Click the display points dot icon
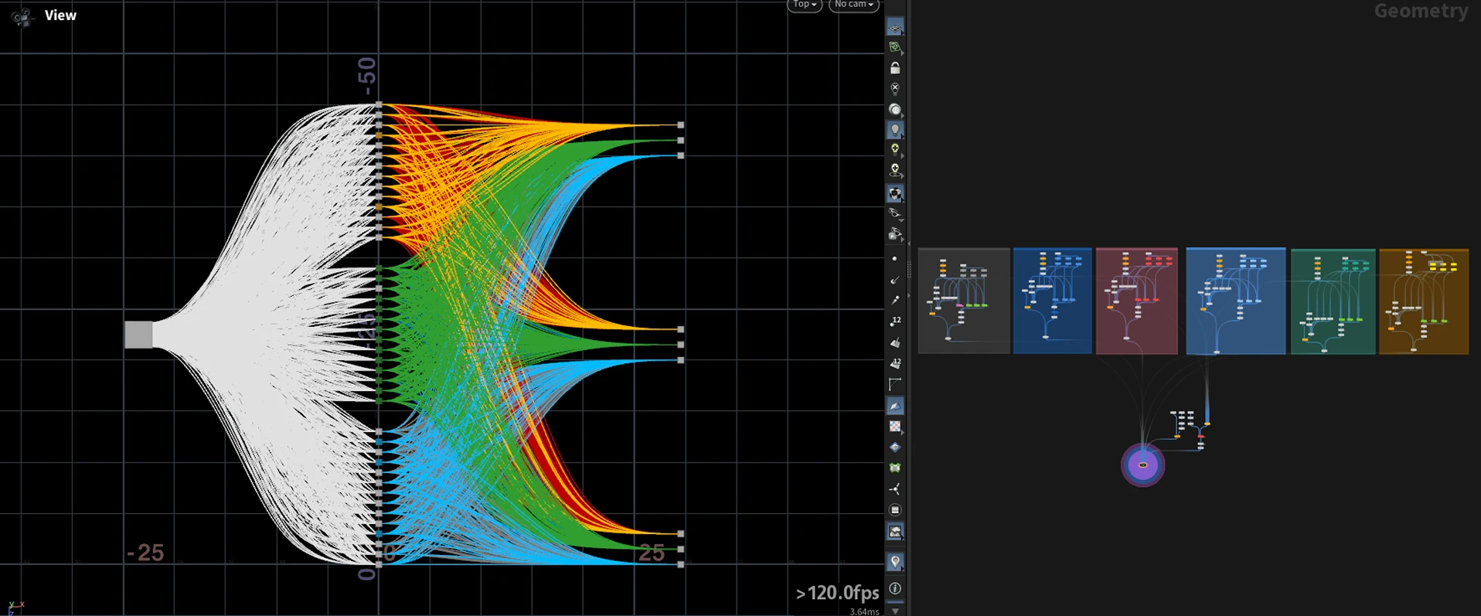1481x616 pixels. point(895,259)
